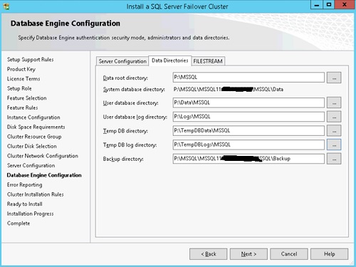356x267 pixels.
Task: Maximize the installer window
Action: coord(329,5)
